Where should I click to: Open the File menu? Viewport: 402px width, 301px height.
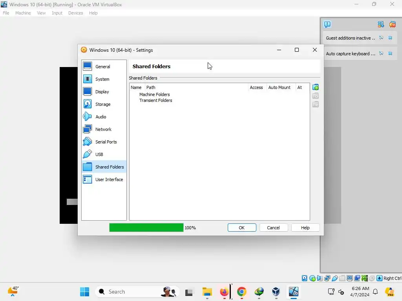click(x=6, y=13)
